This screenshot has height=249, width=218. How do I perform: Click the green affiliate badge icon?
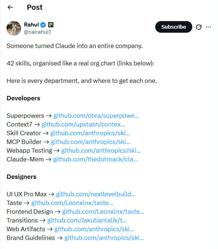pos(51,25)
